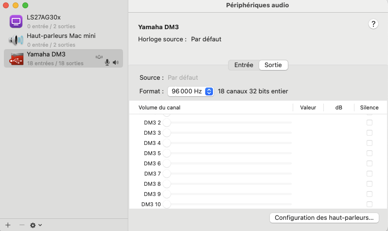Click the Volume du canal column header
This screenshot has width=388, height=231.
(160, 107)
